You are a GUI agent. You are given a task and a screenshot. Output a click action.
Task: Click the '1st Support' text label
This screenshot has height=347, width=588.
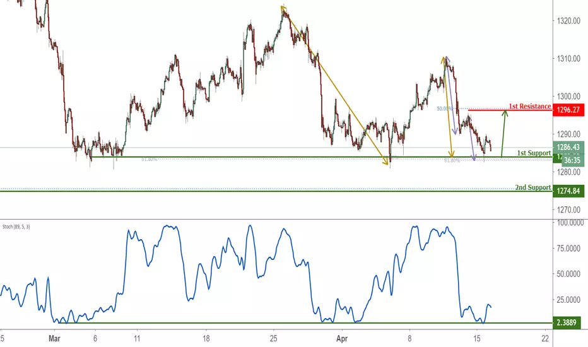[534, 153]
